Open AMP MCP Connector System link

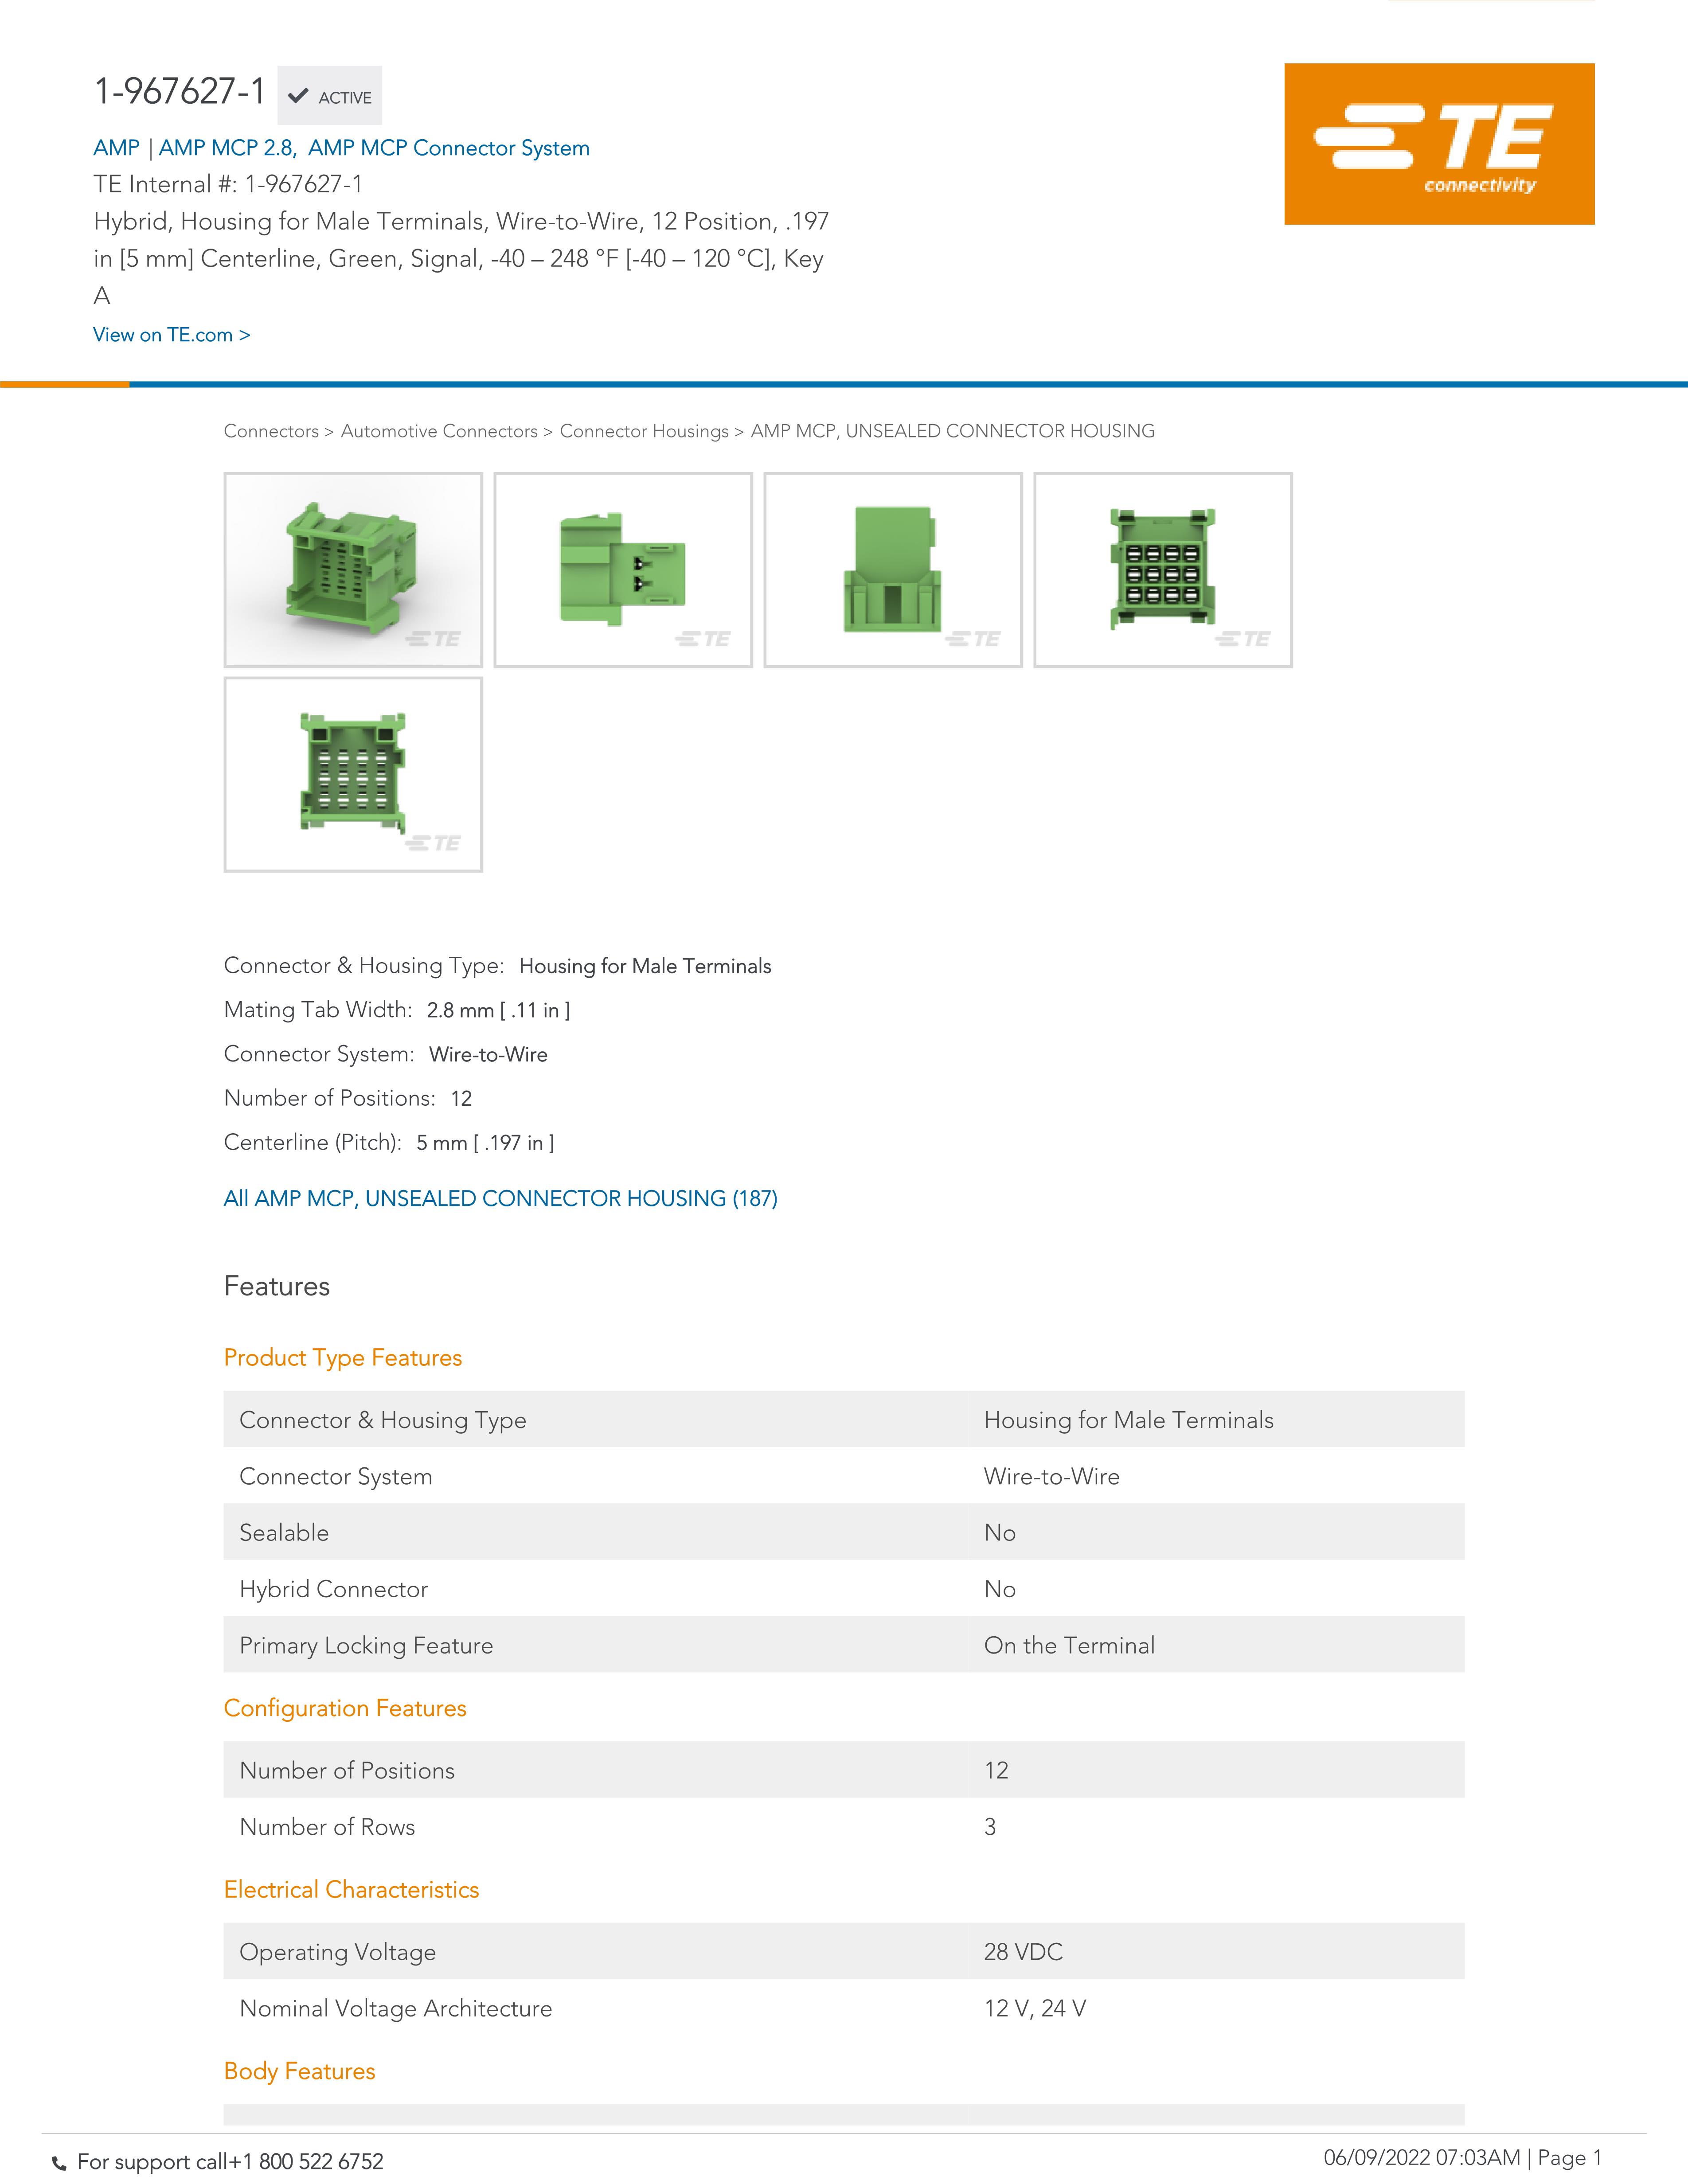coord(448,148)
